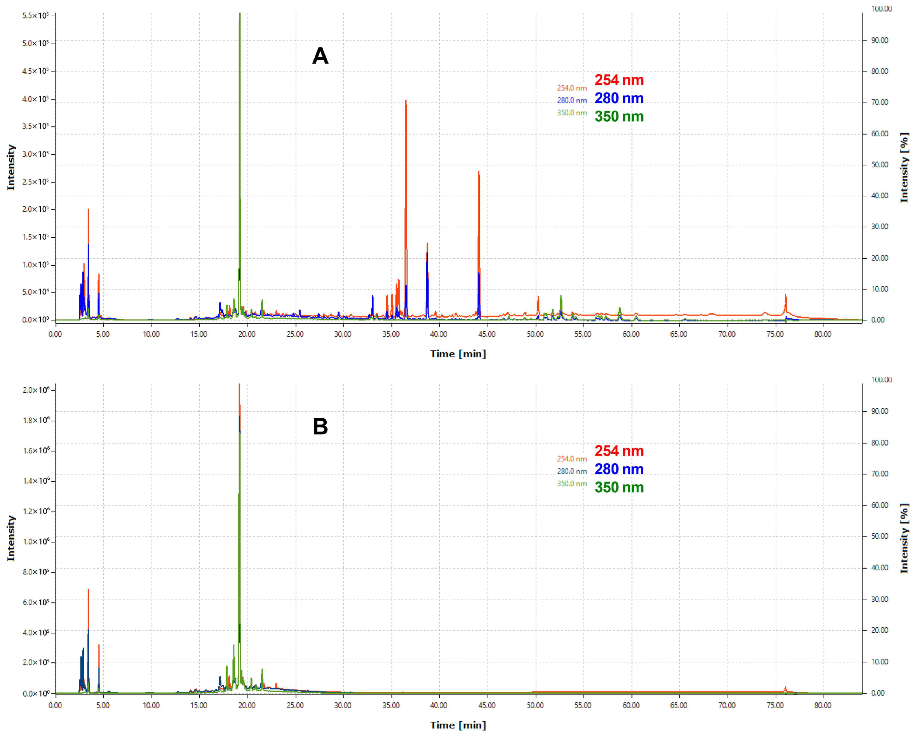The height and width of the screenshot is (738, 916).
Task: Click bold red 254 nm legend in chart B
Action: [x=619, y=451]
